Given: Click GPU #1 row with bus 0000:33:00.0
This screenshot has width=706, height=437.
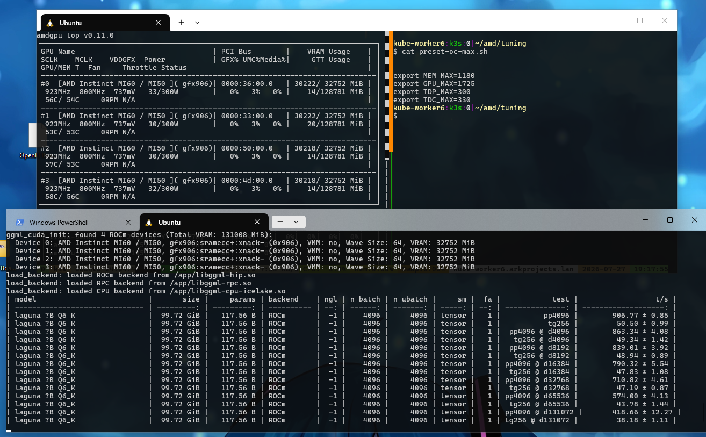Looking at the screenshot, I should pyautogui.click(x=206, y=116).
